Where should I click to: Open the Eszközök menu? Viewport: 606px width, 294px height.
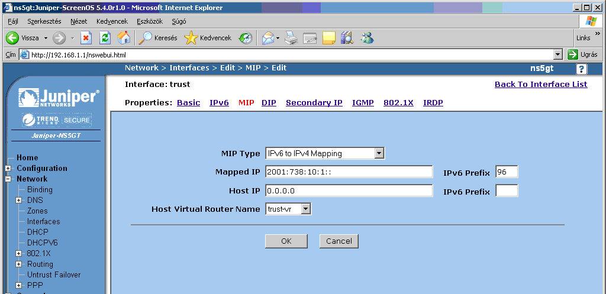[x=149, y=21]
